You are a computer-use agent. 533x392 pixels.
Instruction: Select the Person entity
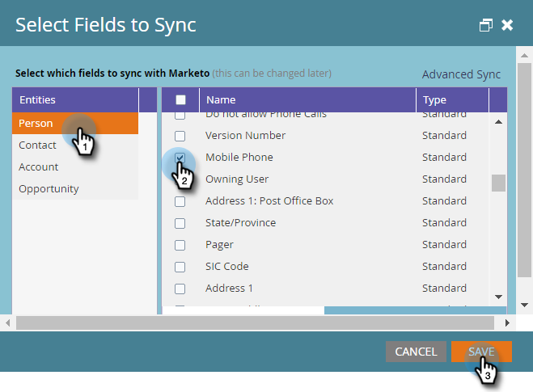36,124
